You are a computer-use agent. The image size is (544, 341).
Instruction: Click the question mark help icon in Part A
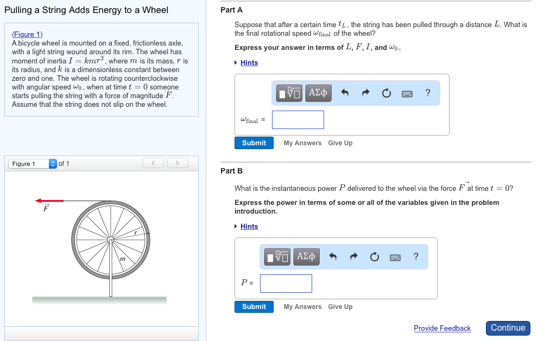427,92
